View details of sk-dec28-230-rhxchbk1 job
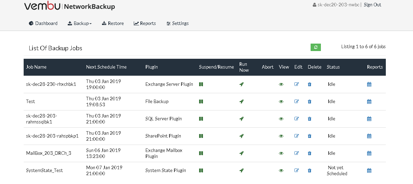The image size is (413, 184). pyautogui.click(x=281, y=84)
